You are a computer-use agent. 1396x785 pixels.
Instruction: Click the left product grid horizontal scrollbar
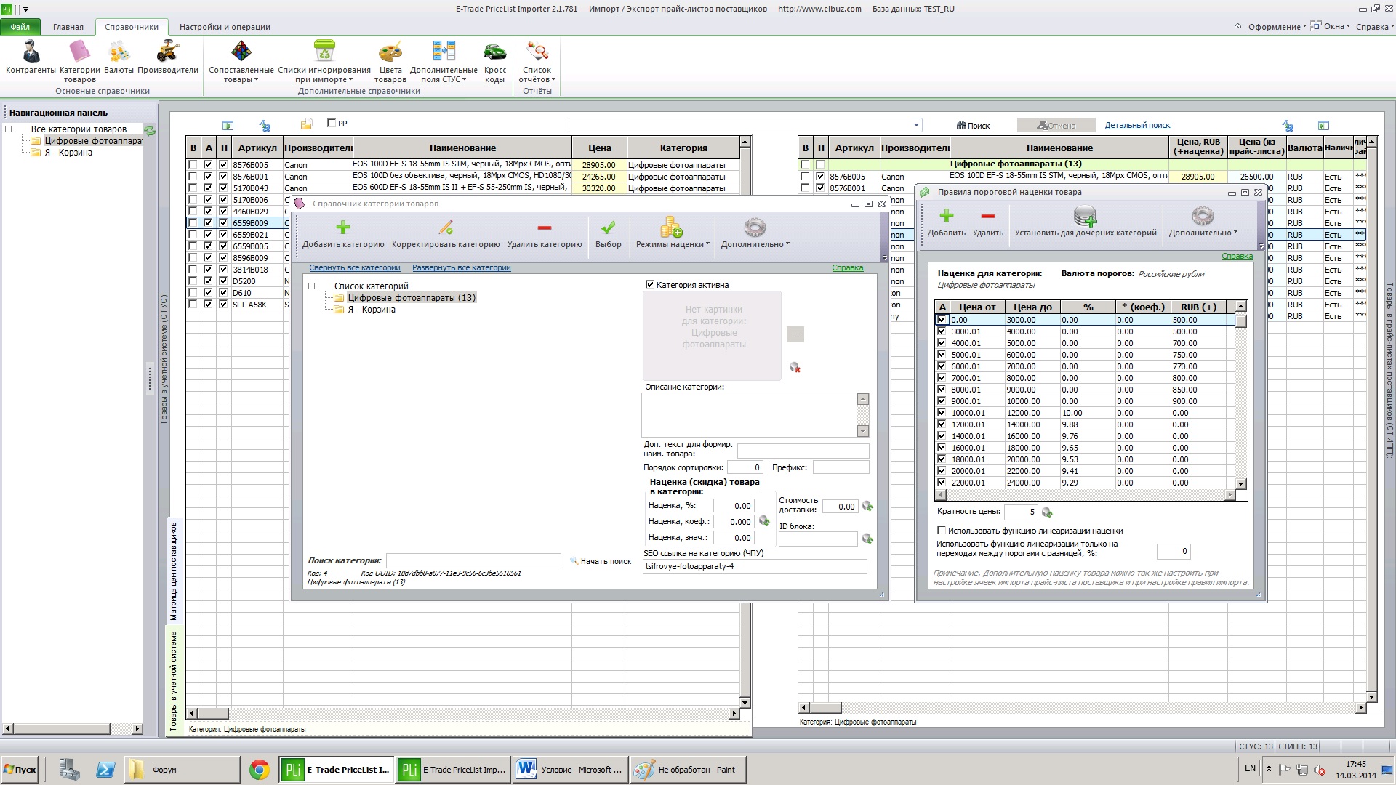point(465,714)
